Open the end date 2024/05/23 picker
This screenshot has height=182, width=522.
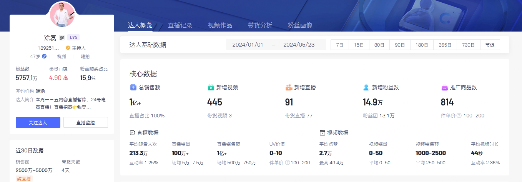click(x=299, y=45)
